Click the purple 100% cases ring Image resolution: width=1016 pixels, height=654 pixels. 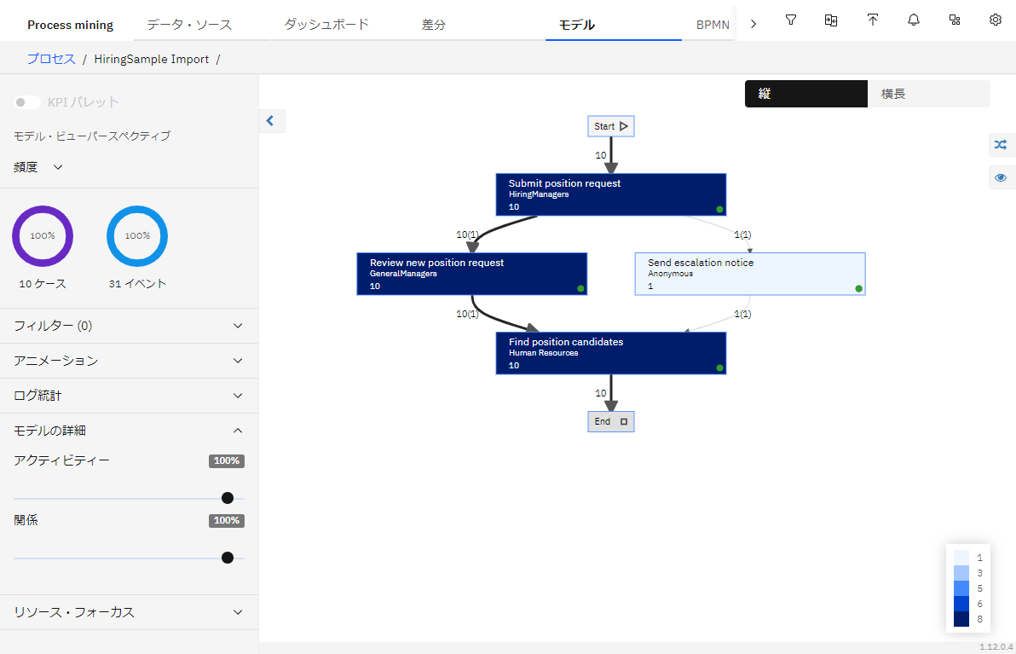43,236
